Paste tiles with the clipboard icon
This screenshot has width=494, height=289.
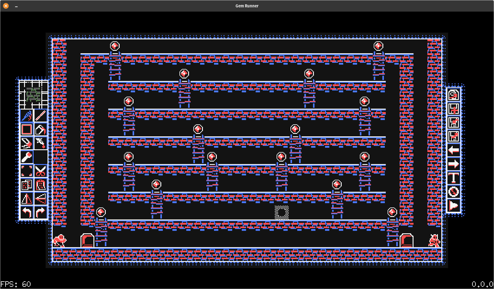(x=41, y=185)
